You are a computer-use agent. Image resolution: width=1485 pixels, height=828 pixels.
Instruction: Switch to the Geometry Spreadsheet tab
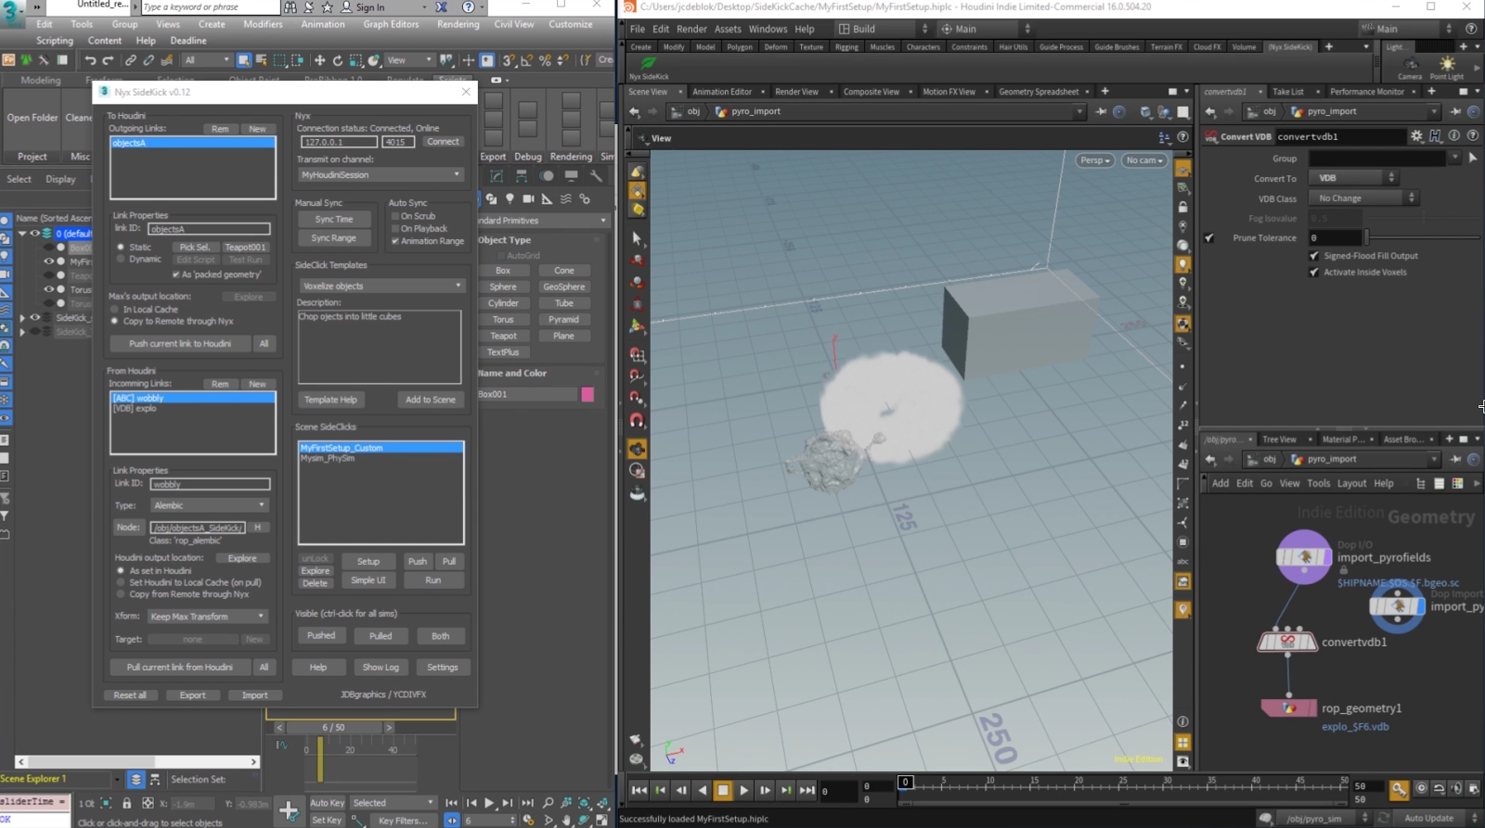point(1038,92)
